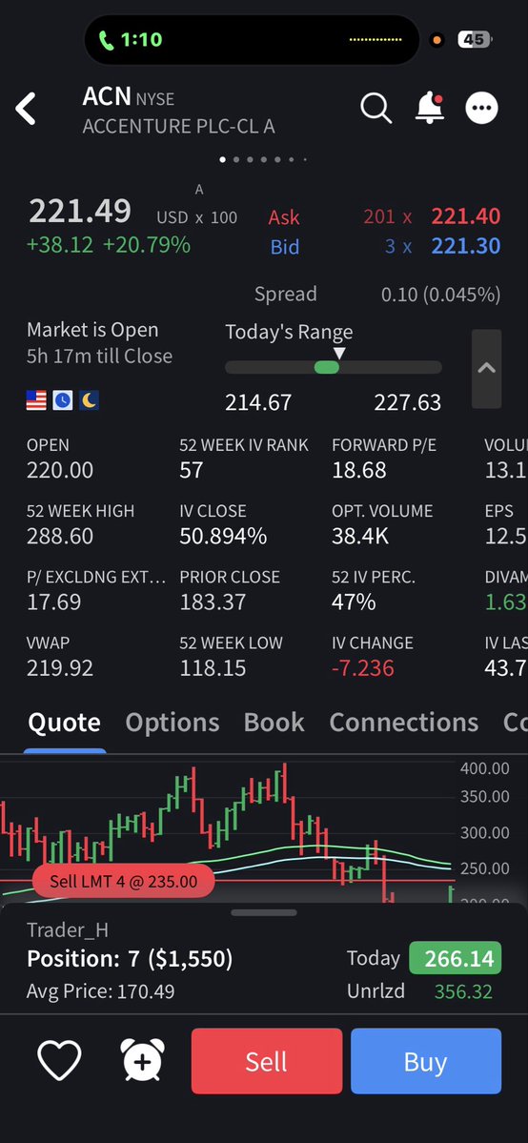Tap the blue clock trading-hours icon
This screenshot has width=528, height=1143.
tap(63, 400)
